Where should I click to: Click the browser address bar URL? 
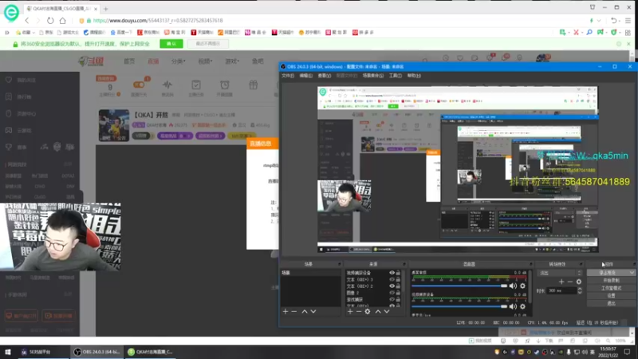coord(158,21)
